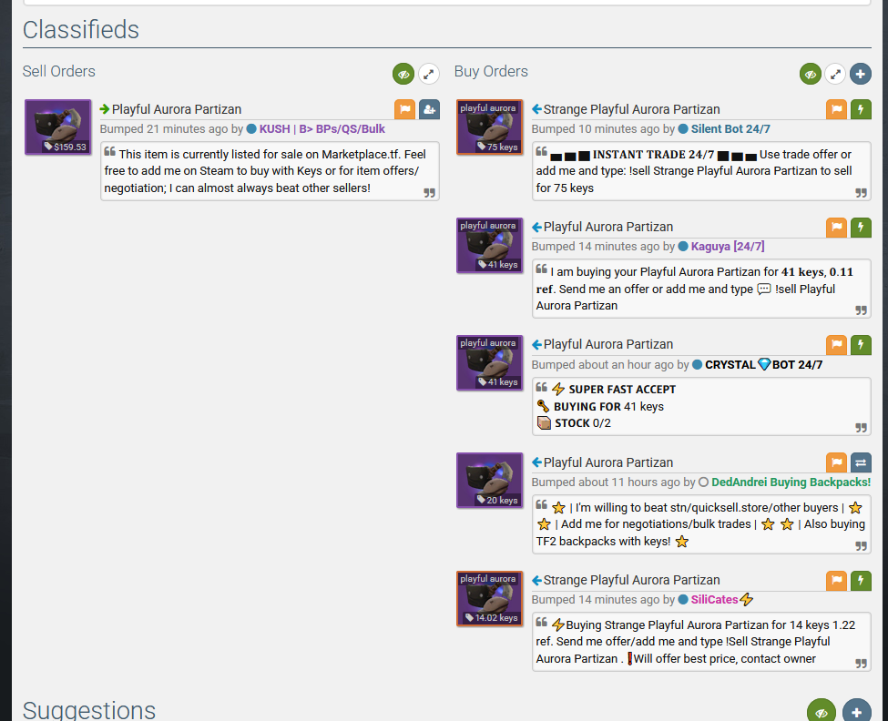Click lightning trade icon on SiliCates listing

[x=861, y=580]
